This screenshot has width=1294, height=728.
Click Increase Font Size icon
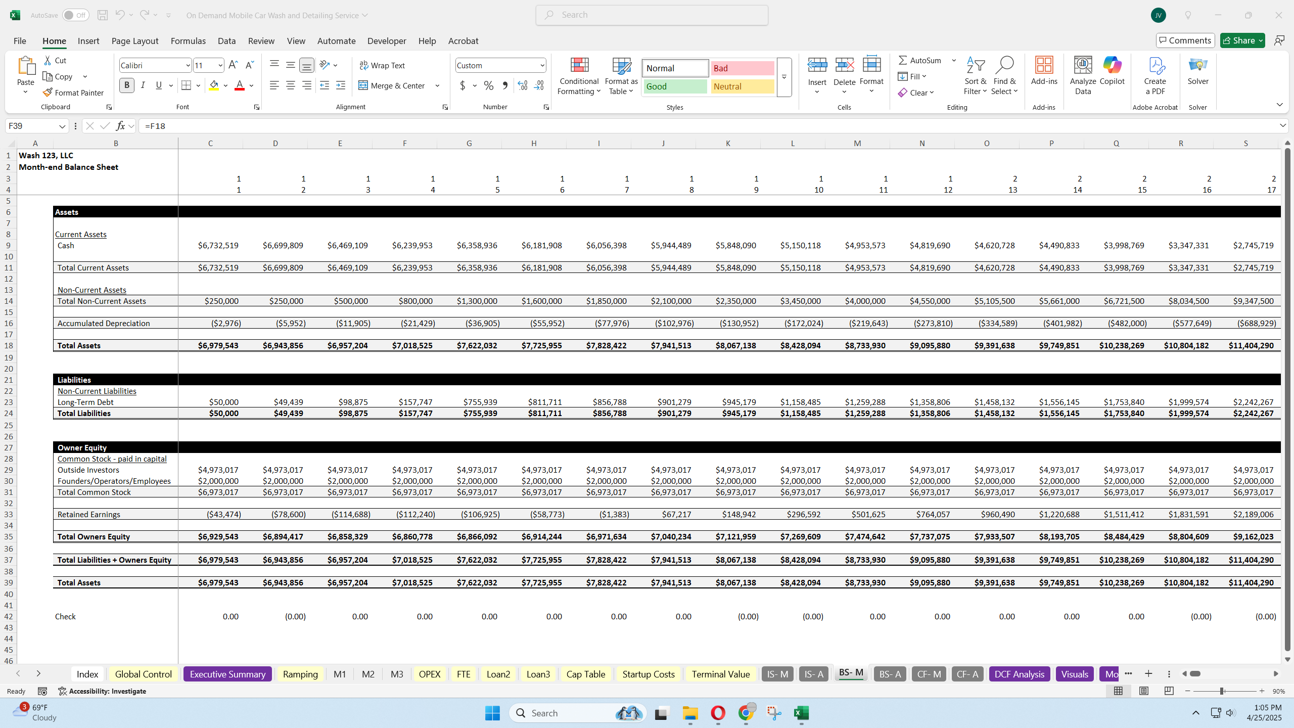(233, 65)
